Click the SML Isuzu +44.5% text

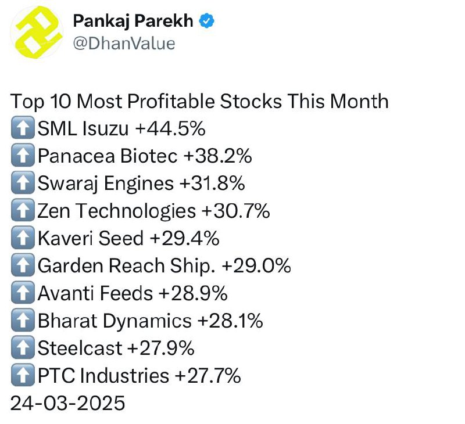tap(121, 128)
